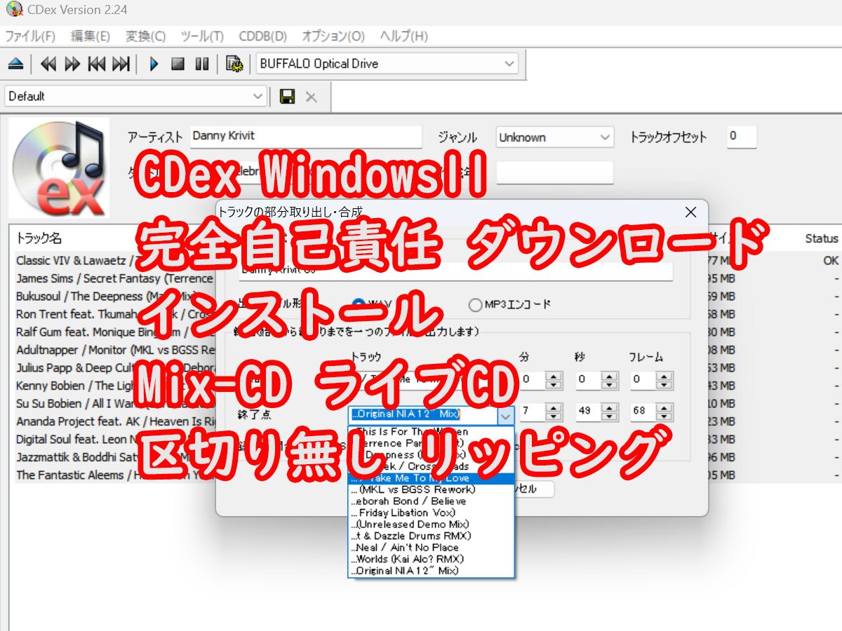Choose "...(MKL vs BGSS Rework)" in list
842x631 pixels.
432,489
